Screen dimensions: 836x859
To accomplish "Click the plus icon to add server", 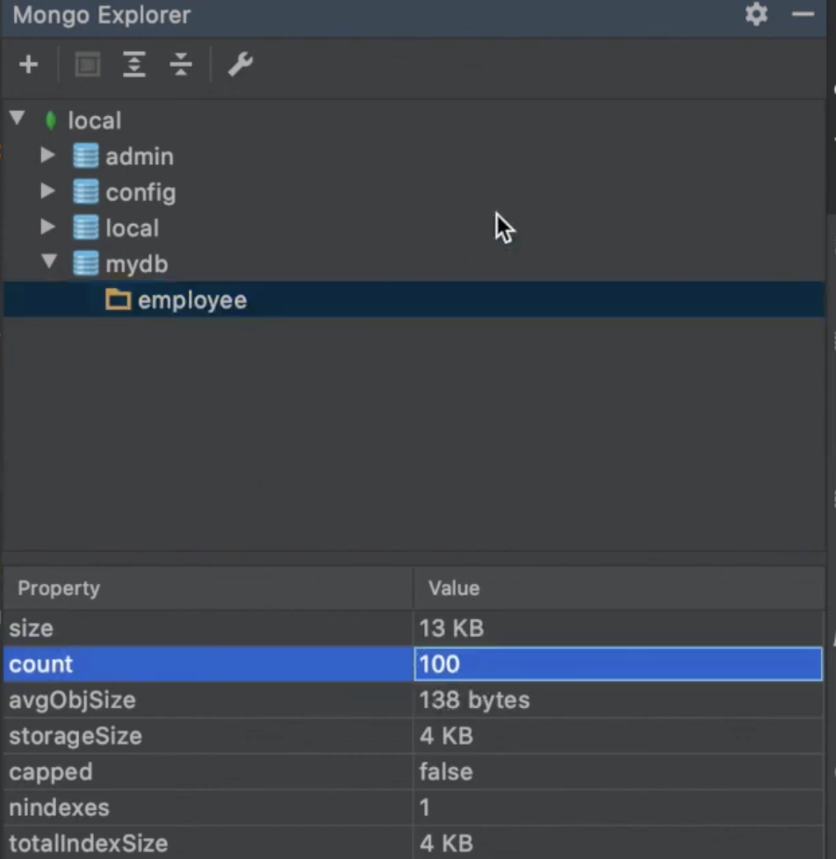I will (28, 65).
